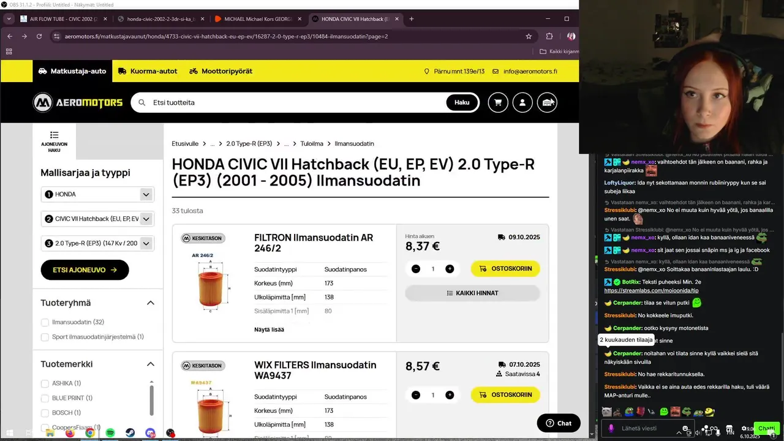Screen dimensions: 784x441
Task: Decrease quantity for WIX FILTERS WA9437
Action: pyautogui.click(x=416, y=395)
